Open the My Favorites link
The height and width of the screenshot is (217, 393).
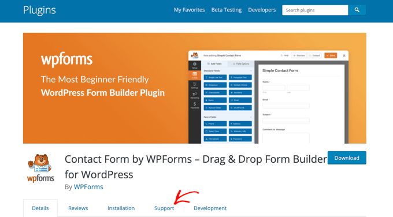(189, 10)
